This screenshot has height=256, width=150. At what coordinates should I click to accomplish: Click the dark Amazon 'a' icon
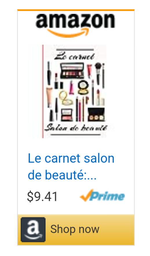(x=33, y=229)
